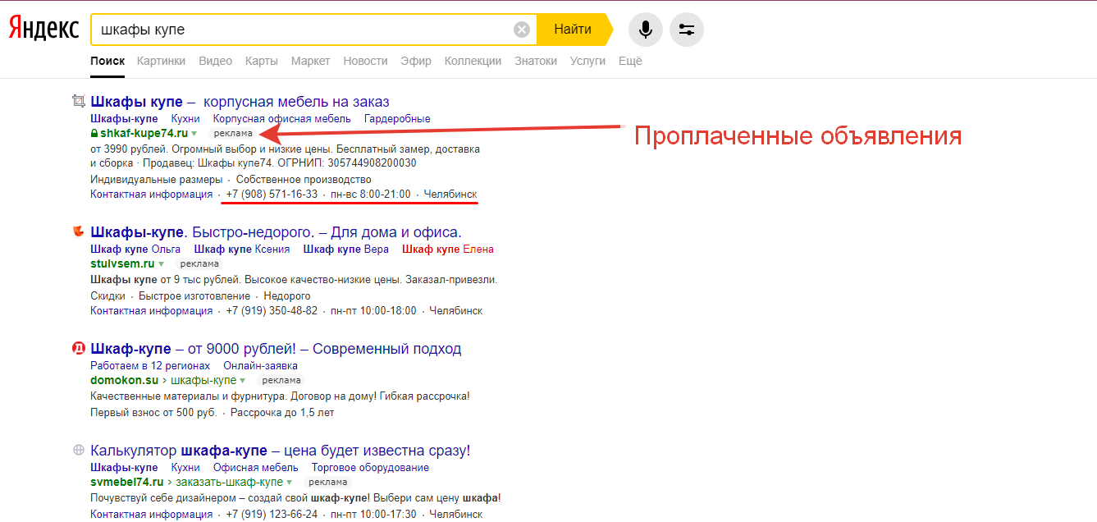Click the red domokon.su result favicon
1097x522 pixels.
click(x=79, y=348)
